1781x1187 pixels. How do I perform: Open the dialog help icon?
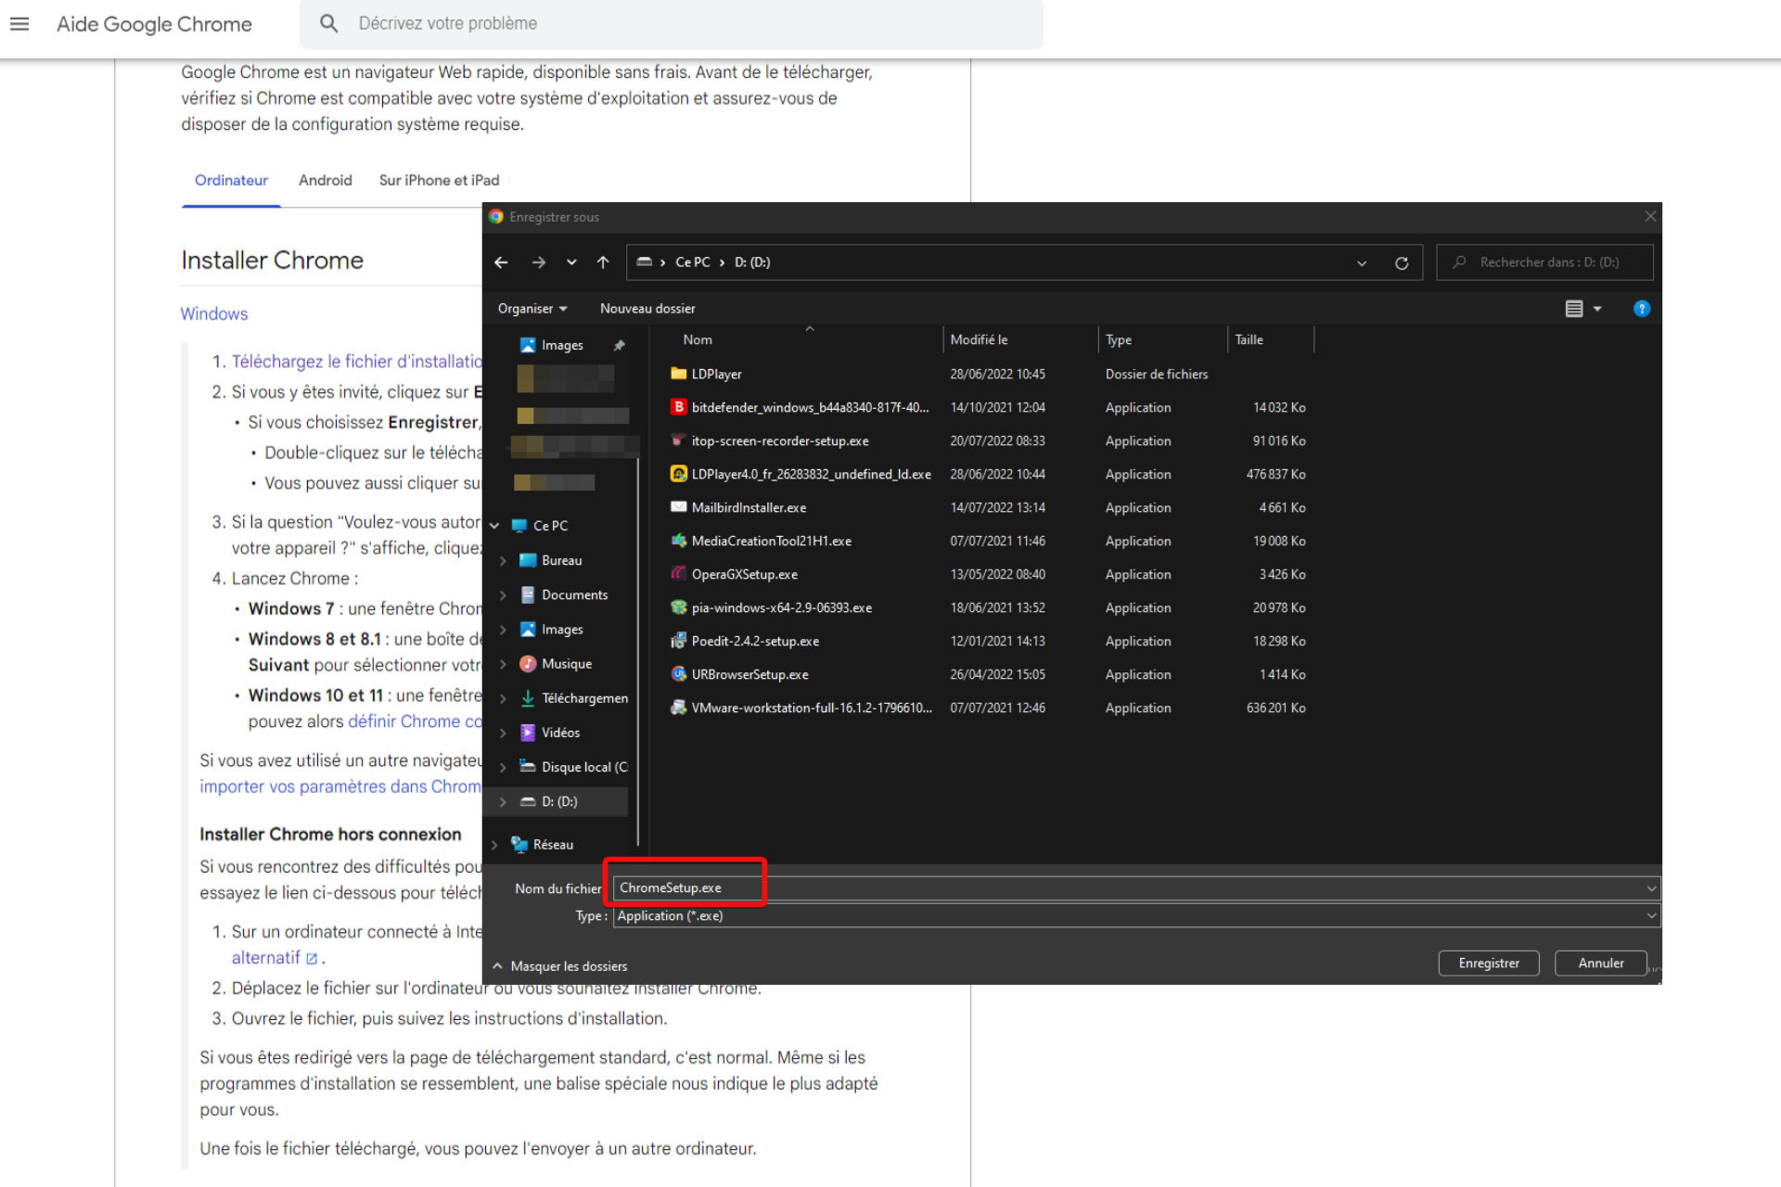1641,309
